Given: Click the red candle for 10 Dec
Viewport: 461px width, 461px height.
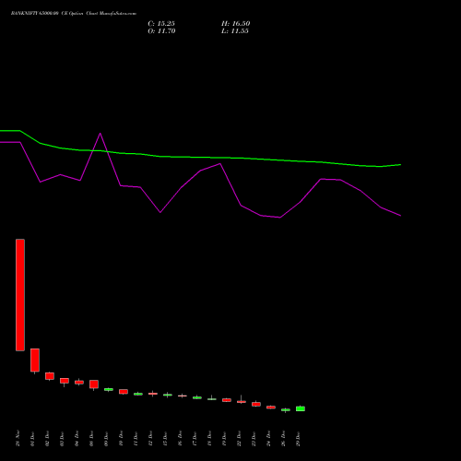Looking at the screenshot, I should pyautogui.click(x=124, y=392).
